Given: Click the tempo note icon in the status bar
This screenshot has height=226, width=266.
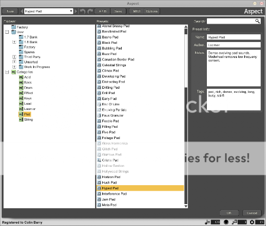Looking at the screenshot, I should click(207, 222).
